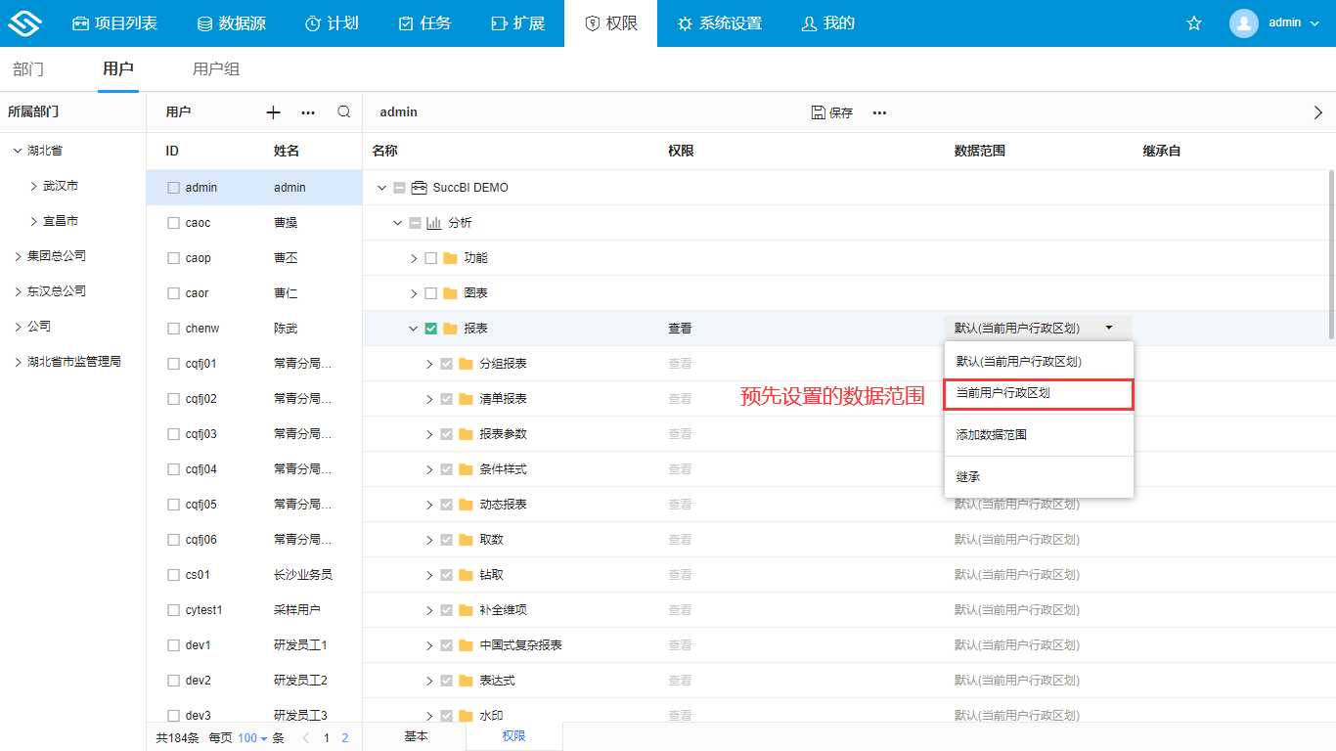Choose 添加数据范围 option
This screenshot has width=1336, height=751.
[x=992, y=435]
